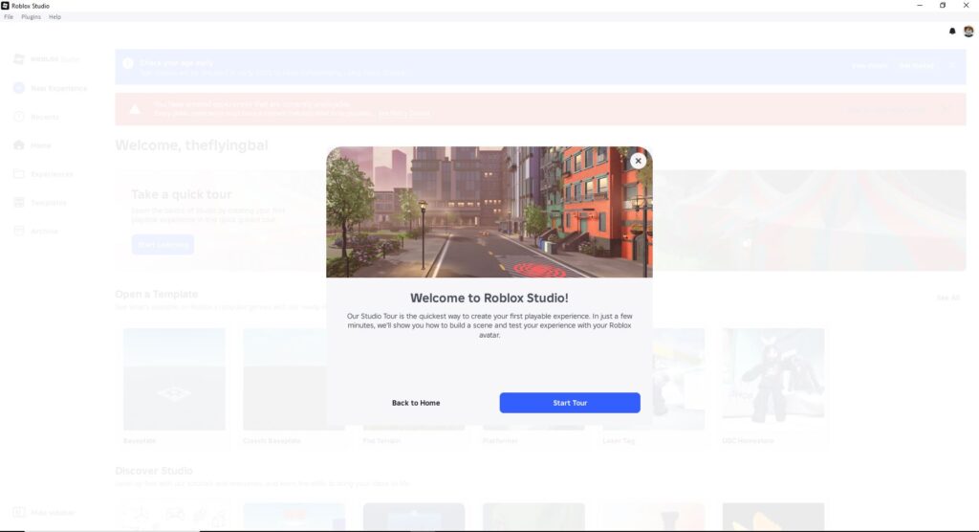979x532 pixels.
Task: Select the Templates icon in sidebar
Action: [x=19, y=203]
